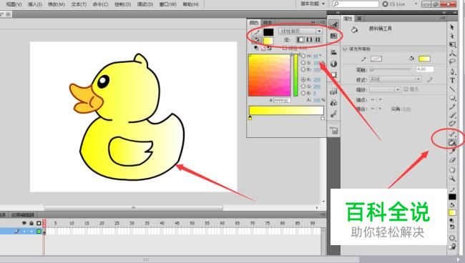
Task: Open the Info panel icon in dock
Action: click(333, 64)
